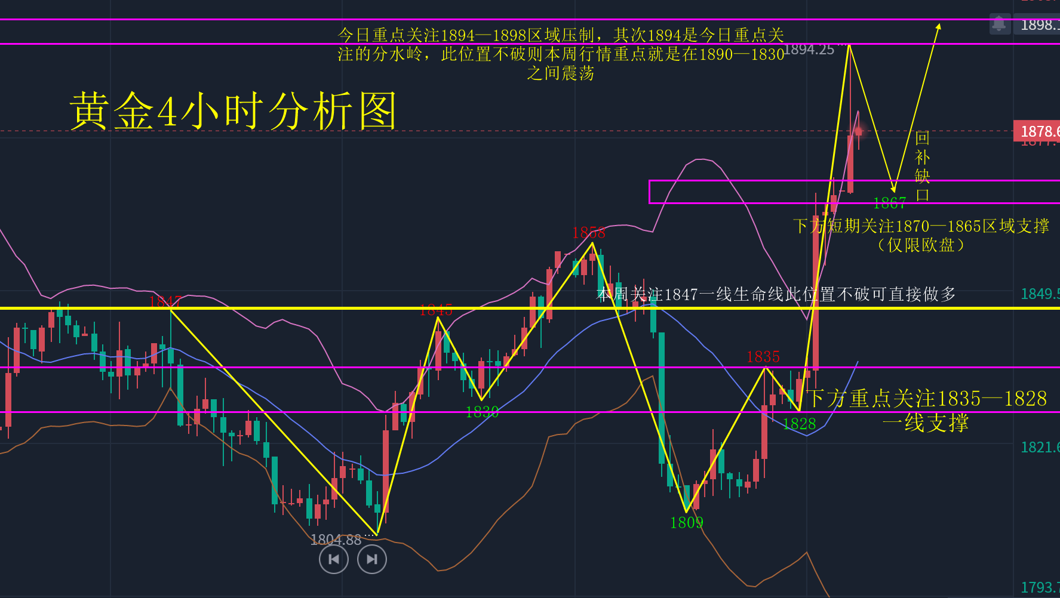Screen dimensions: 1060x598
Task: Click the red 1835 label
Action: click(x=763, y=357)
